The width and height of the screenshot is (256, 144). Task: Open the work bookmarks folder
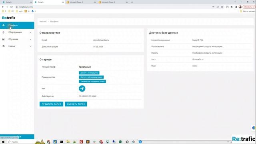[x=19, y=11]
